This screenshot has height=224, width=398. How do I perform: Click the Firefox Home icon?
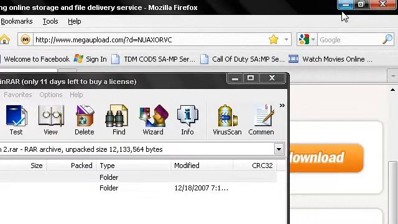click(x=5, y=40)
